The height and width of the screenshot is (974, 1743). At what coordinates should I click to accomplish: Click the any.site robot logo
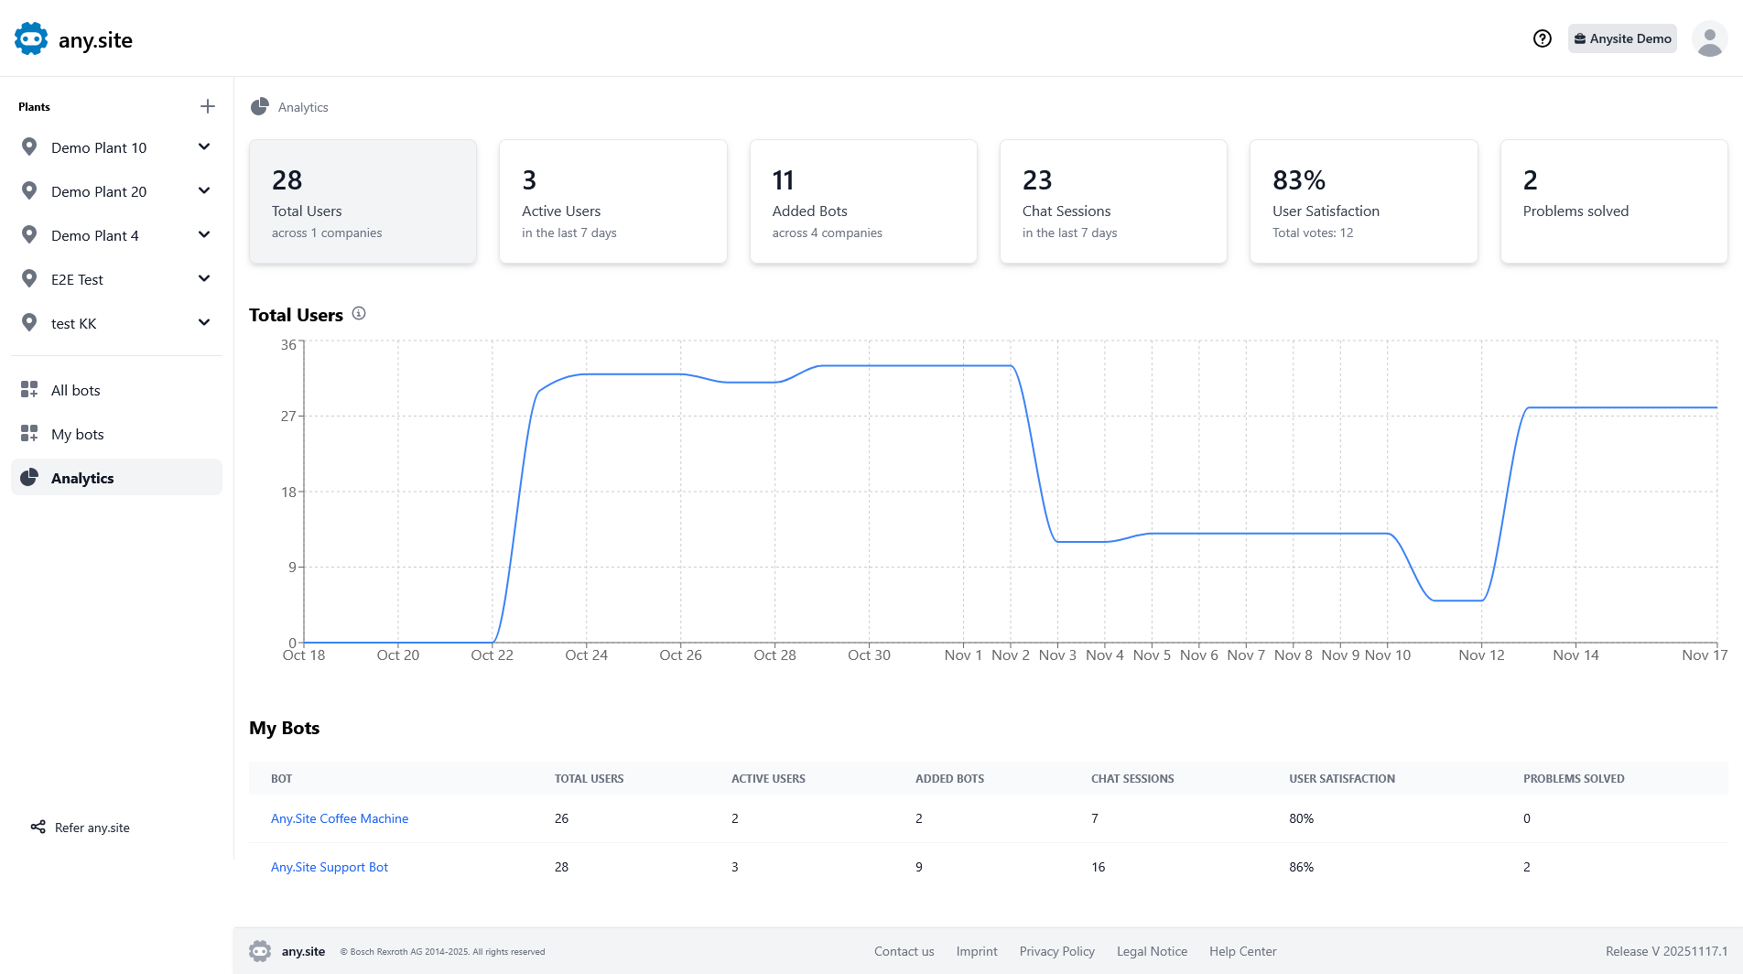pyautogui.click(x=30, y=38)
